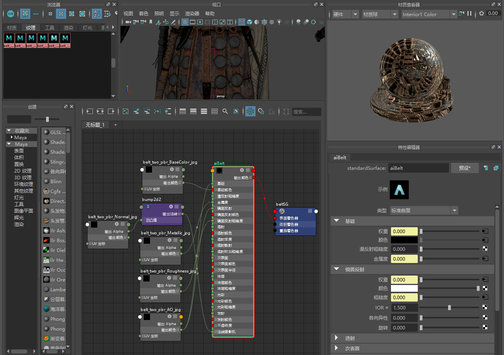Click the magnifier search icon in graph toolbar
Image resolution: width=504 pixels, height=355 pixels.
225,112
